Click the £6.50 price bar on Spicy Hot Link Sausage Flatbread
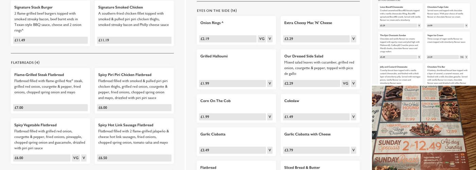 click(x=134, y=158)
